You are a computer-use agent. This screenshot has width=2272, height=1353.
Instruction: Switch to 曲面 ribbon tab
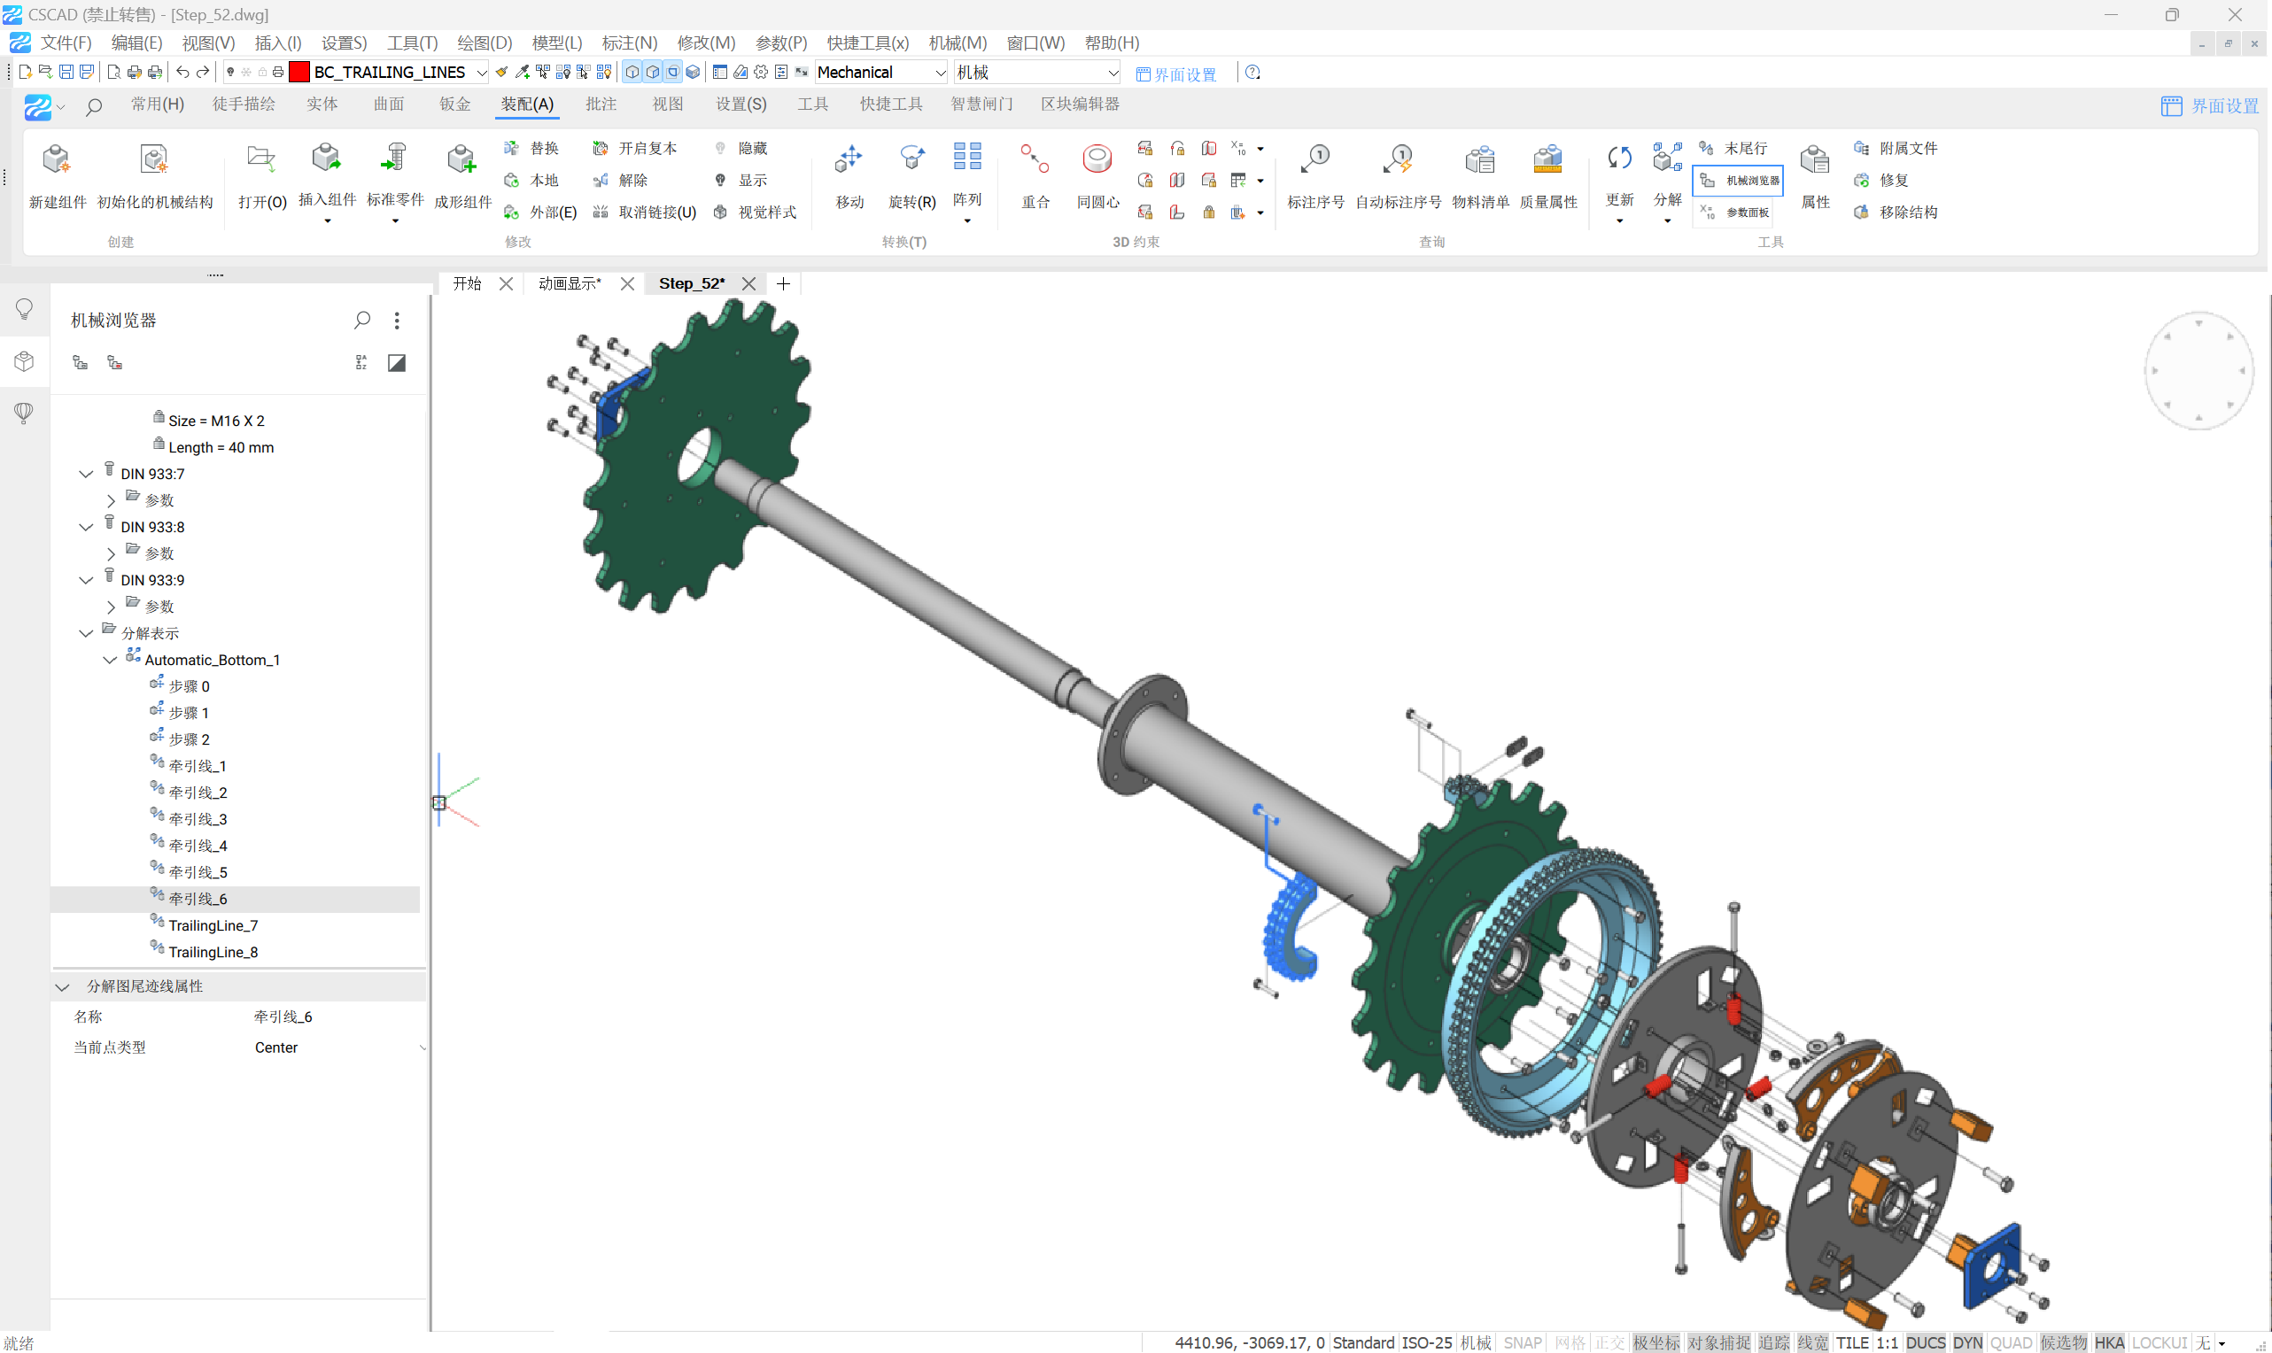389,104
